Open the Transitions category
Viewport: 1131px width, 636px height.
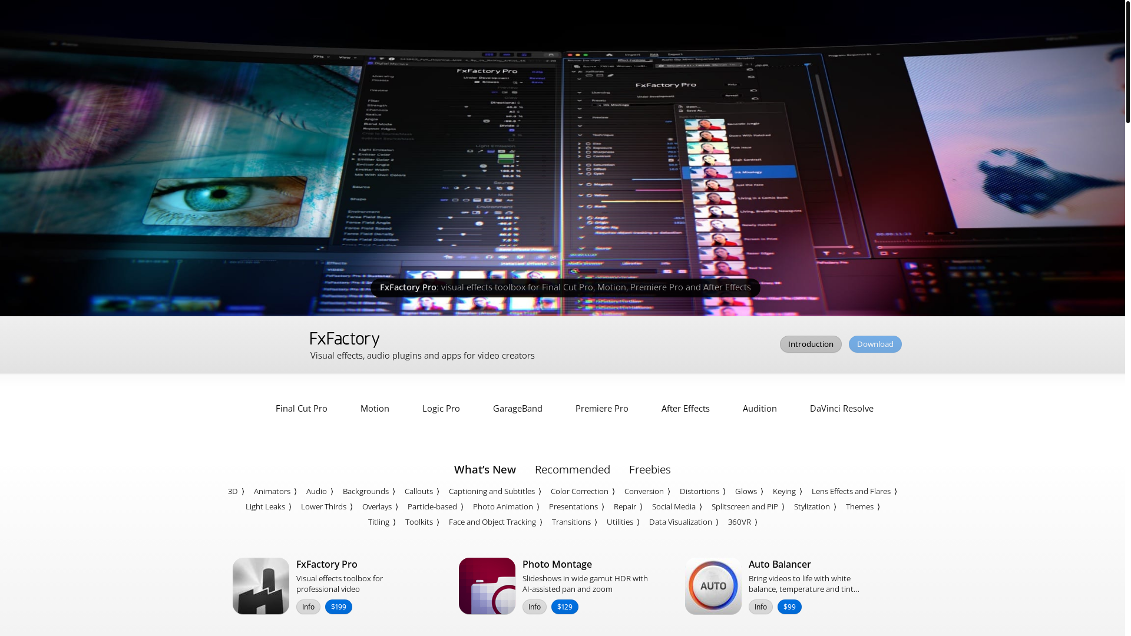click(574, 522)
